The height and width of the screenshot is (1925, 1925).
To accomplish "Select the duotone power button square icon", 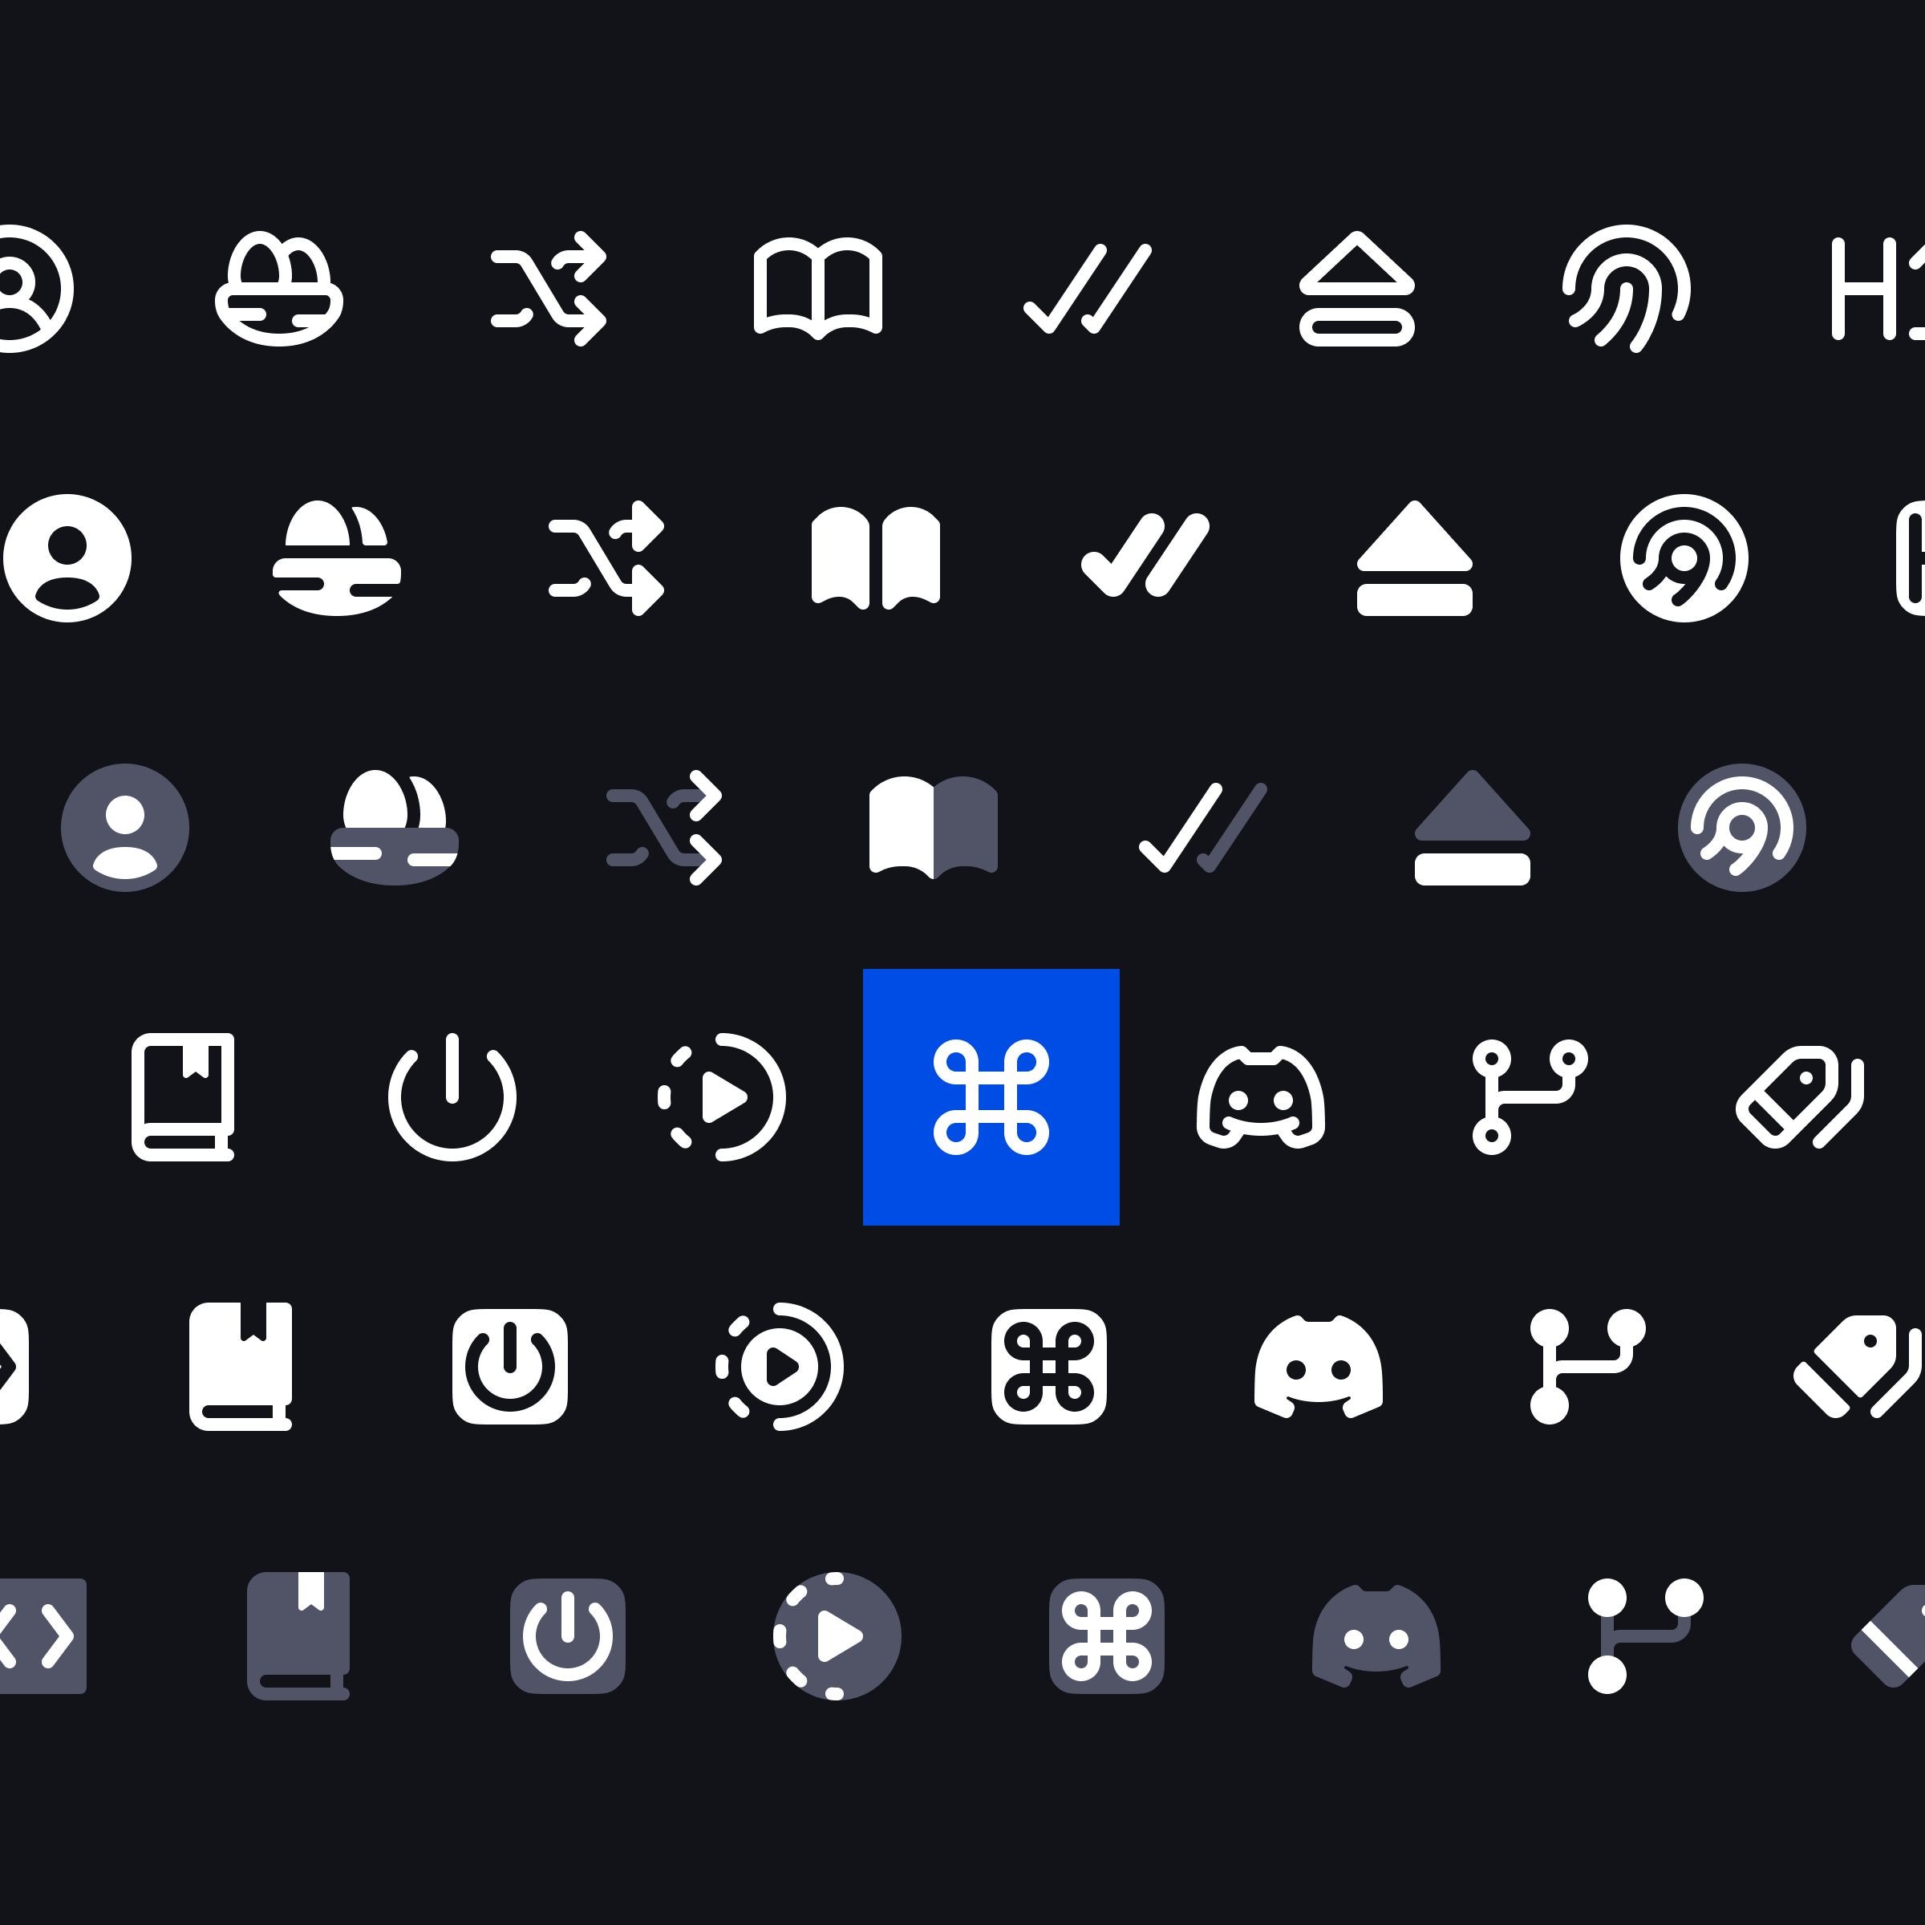I will point(568,1636).
